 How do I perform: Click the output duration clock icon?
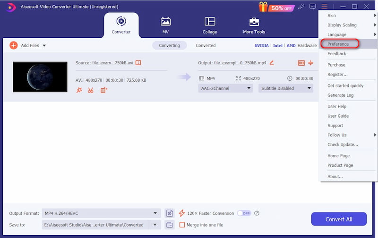pos(290,78)
